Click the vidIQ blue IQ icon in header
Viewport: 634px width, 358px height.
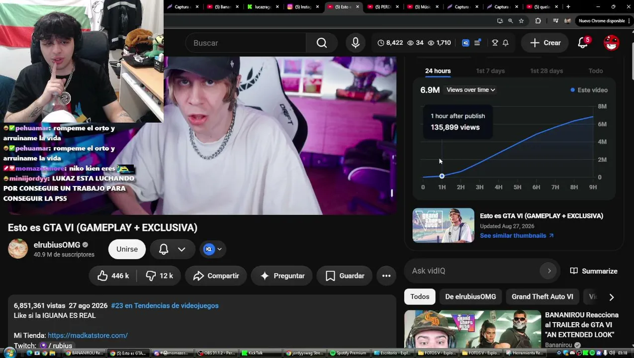(x=465, y=43)
